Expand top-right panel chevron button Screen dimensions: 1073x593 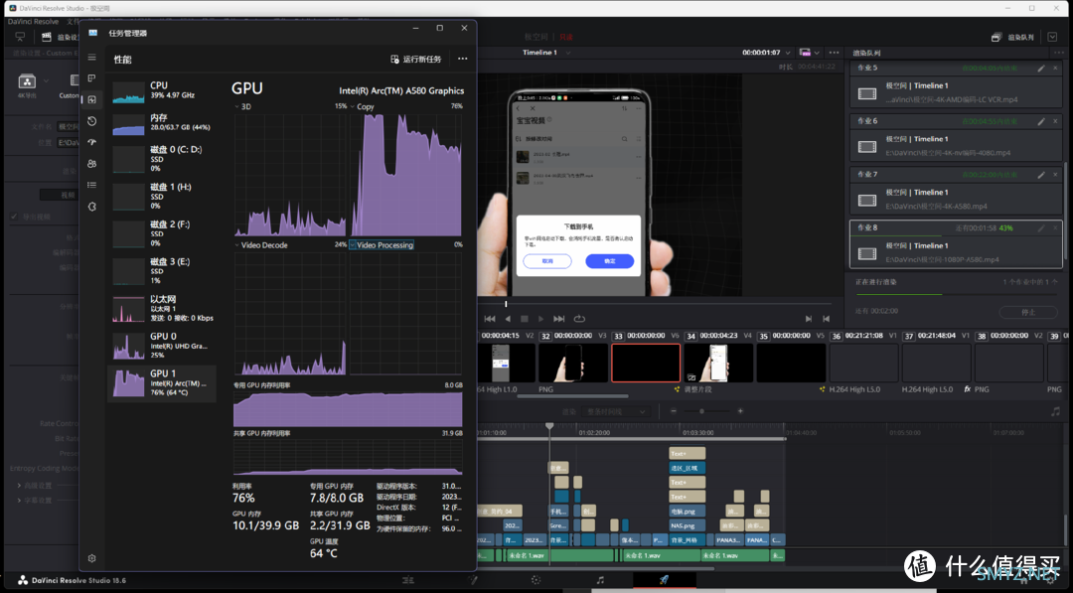tap(1053, 37)
